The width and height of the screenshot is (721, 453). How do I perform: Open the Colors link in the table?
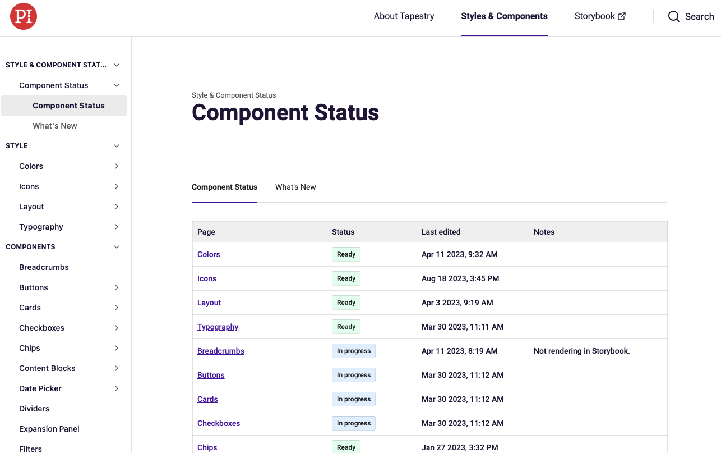point(209,254)
